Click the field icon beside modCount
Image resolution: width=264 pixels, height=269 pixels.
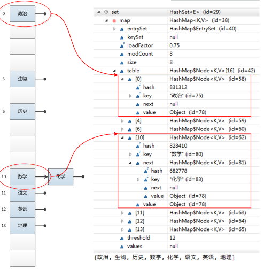122,55
